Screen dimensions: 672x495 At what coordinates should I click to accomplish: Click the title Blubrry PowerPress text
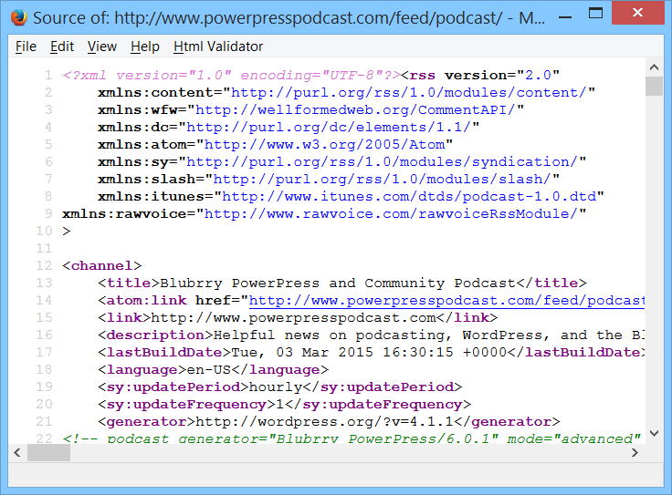pyautogui.click(x=338, y=283)
